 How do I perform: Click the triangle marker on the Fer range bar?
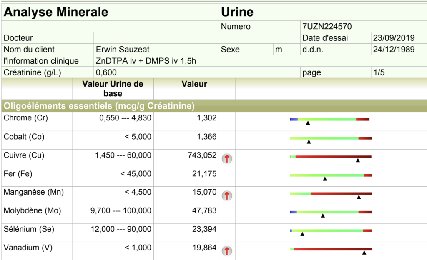[325, 179]
